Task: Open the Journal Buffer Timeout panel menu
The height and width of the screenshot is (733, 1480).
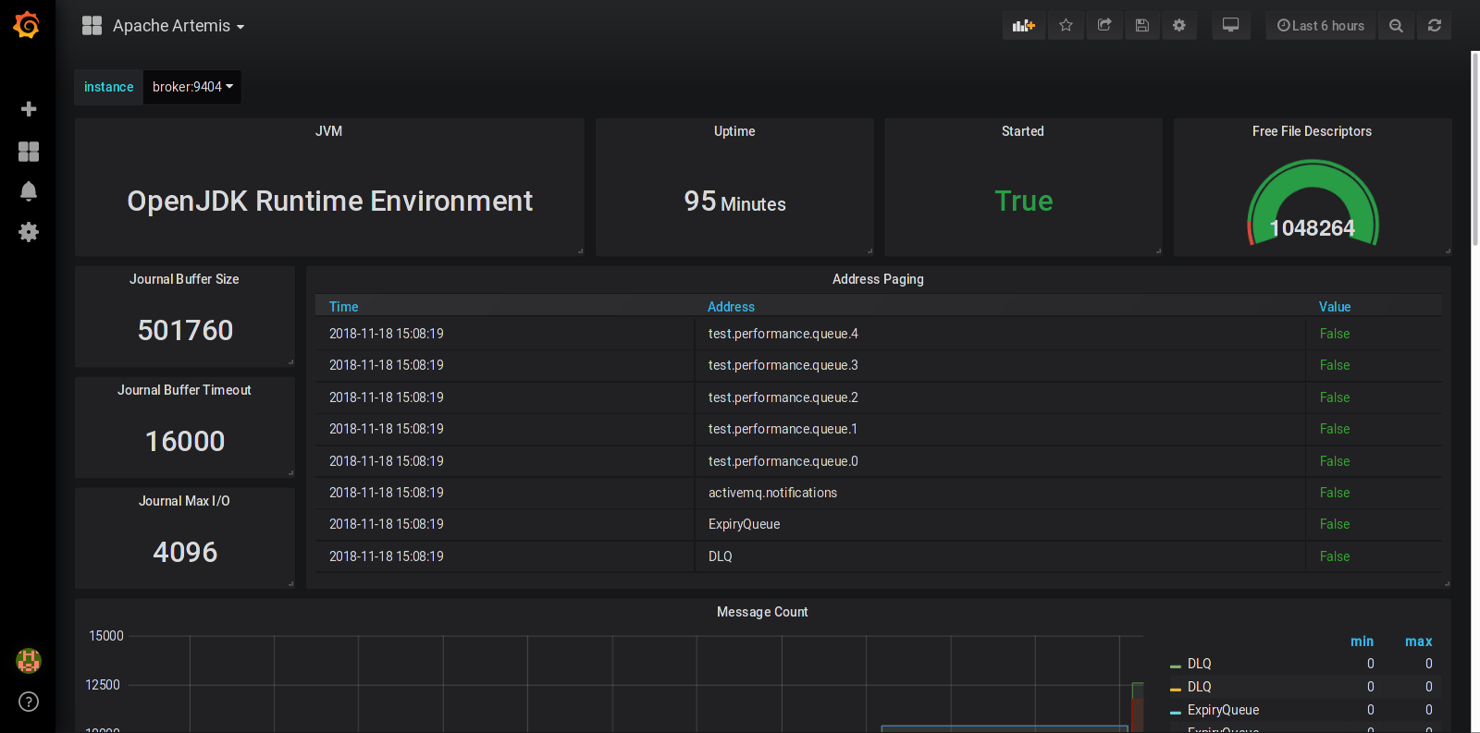Action: (184, 390)
